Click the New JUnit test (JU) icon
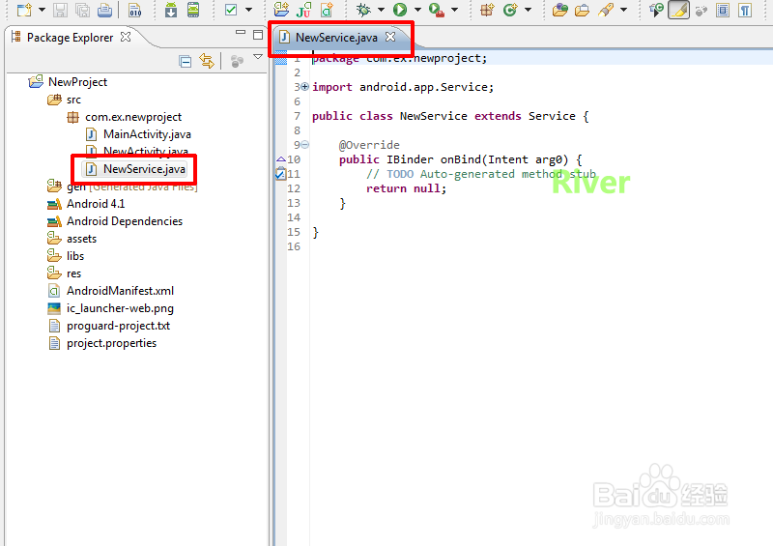Viewport: 773px width, 546px height. 303,10
